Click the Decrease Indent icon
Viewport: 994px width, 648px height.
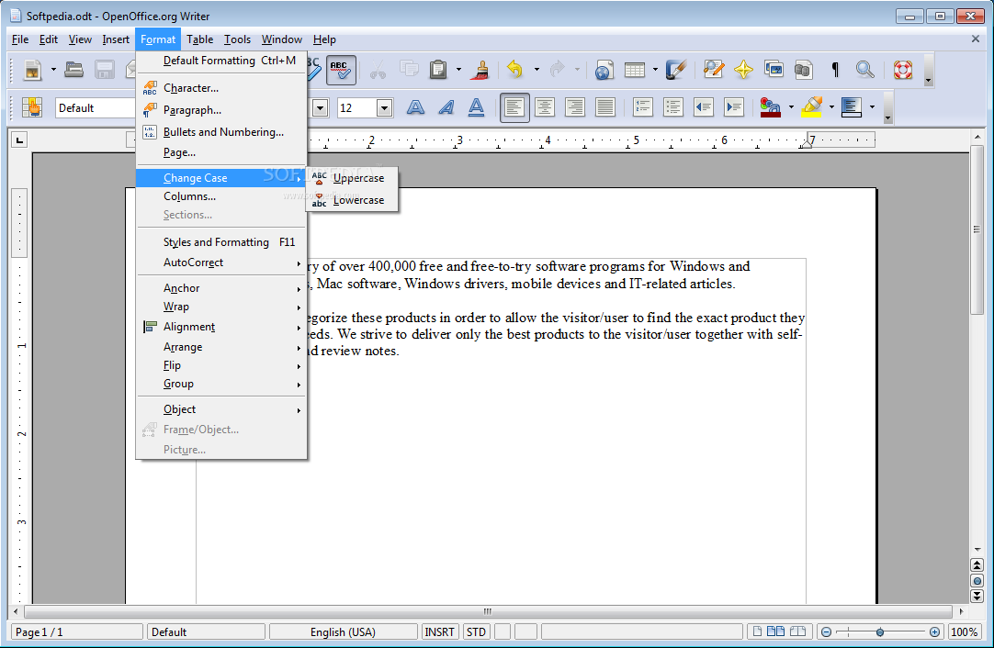704,107
